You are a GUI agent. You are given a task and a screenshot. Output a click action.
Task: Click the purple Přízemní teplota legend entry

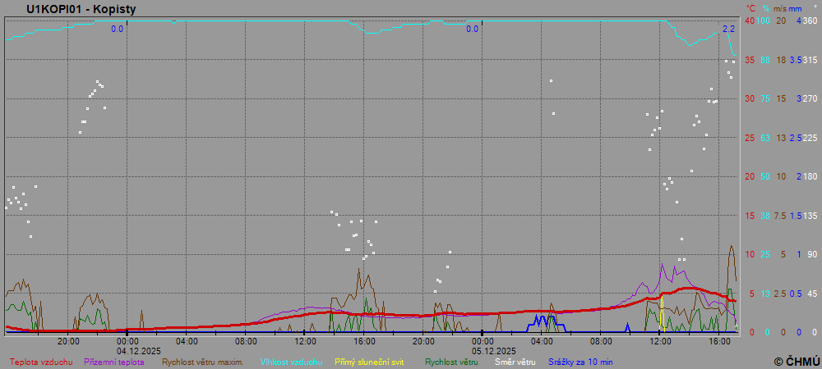pyautogui.click(x=114, y=361)
